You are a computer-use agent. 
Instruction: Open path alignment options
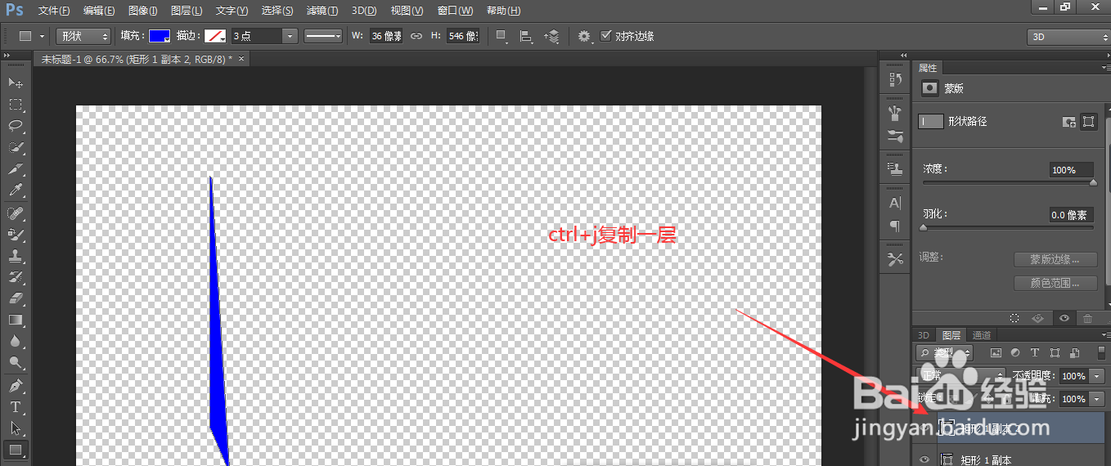527,36
